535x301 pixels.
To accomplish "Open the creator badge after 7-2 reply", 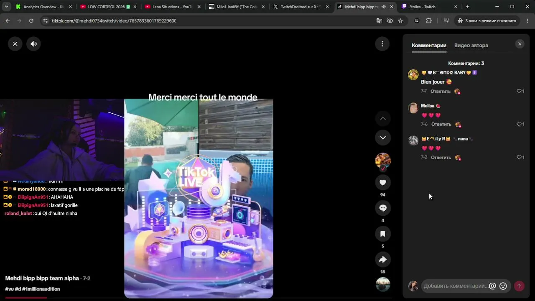I will 458,157.
